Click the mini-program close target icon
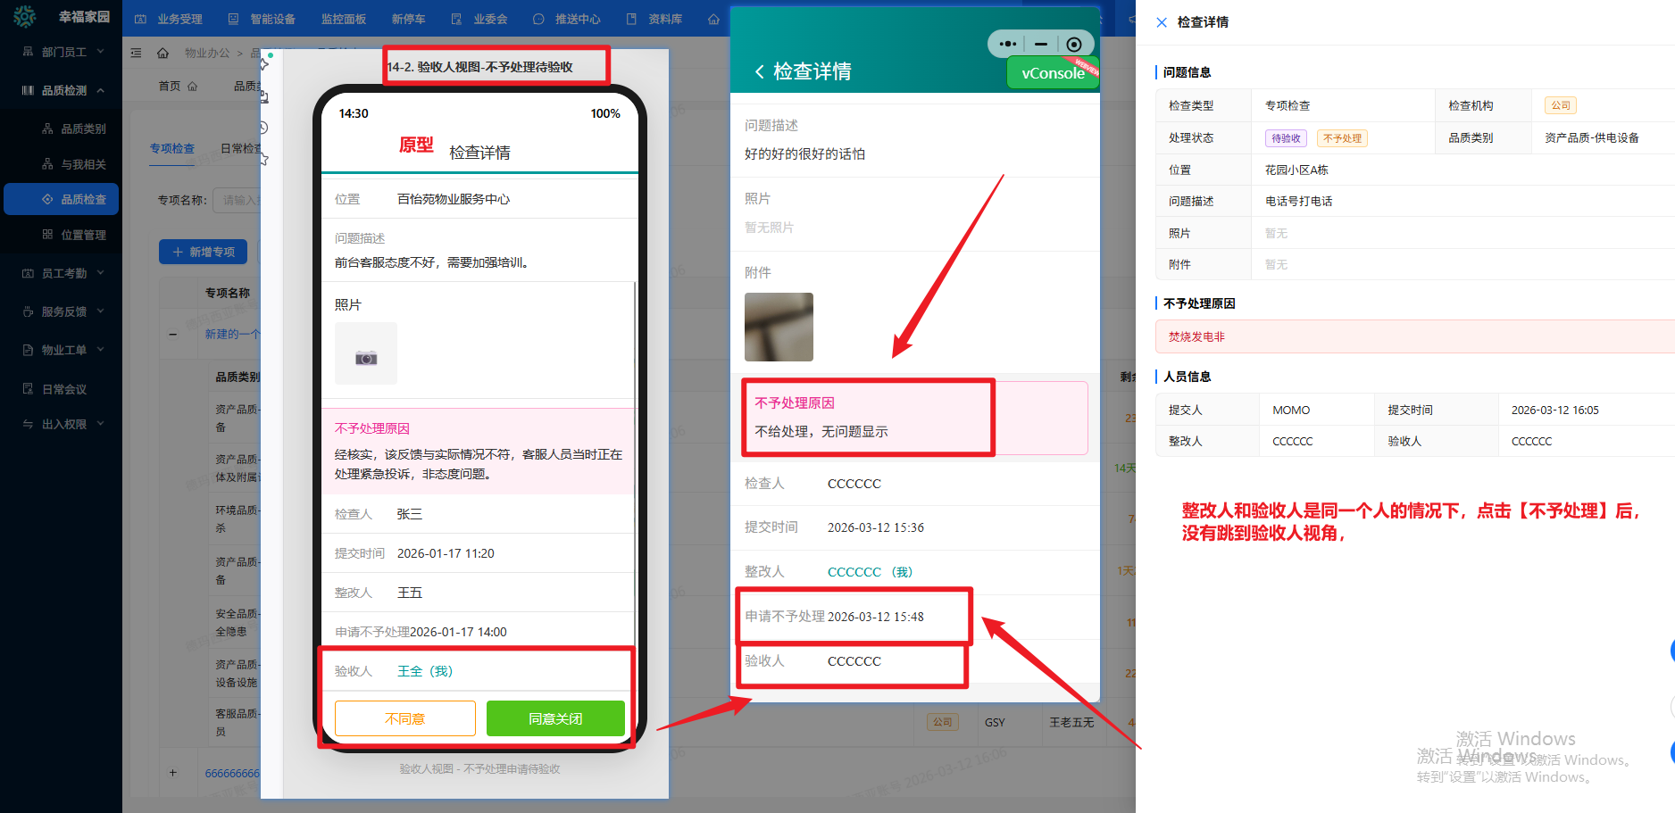 [x=1074, y=44]
